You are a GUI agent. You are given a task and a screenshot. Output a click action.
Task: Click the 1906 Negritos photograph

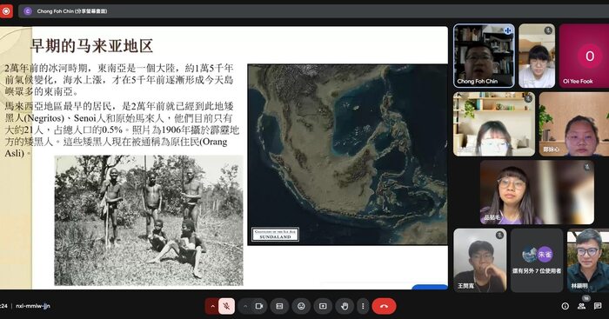tap(149, 221)
